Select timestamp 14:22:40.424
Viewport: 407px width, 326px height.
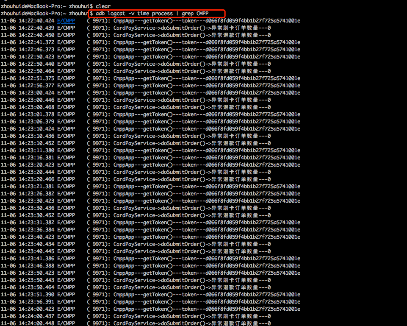tap(36, 21)
